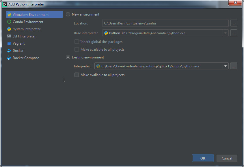Select the Existing environment radio button

68,57
